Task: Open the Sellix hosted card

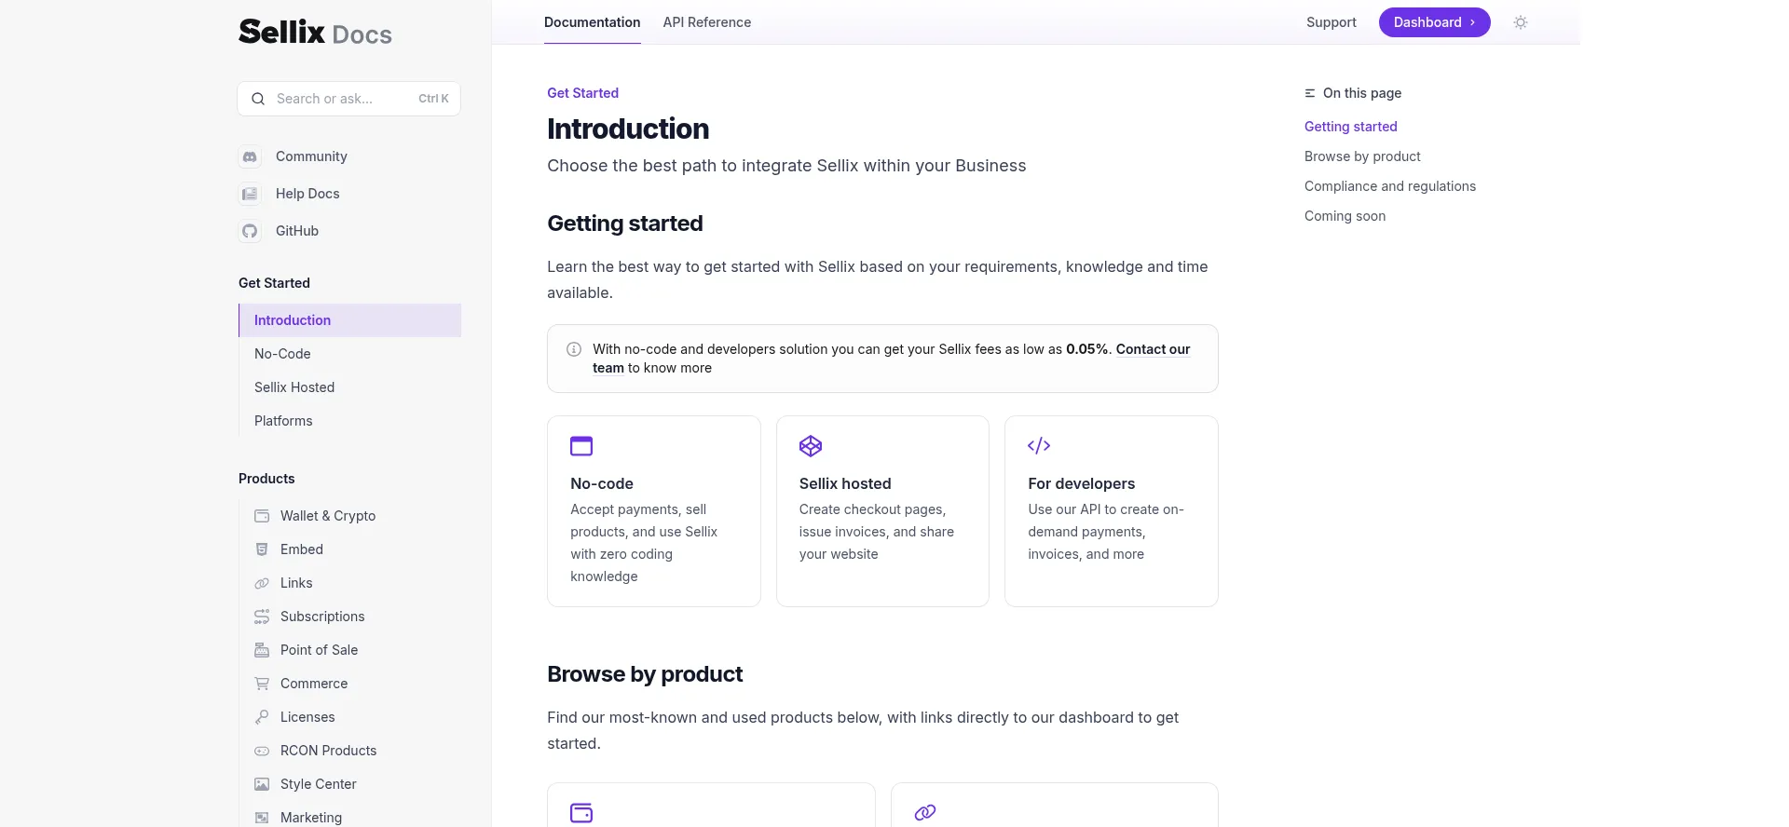Action: (881, 511)
